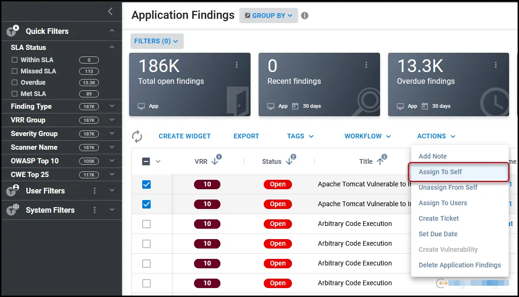The image size is (519, 297).
Task: Click the Quick Filters funnel icon
Action: 13,31
